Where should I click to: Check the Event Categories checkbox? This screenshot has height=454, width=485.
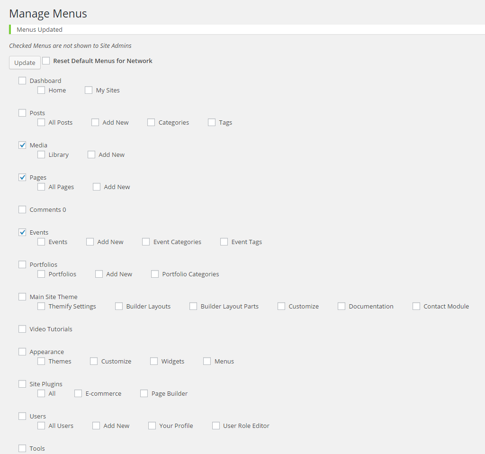pyautogui.click(x=146, y=242)
